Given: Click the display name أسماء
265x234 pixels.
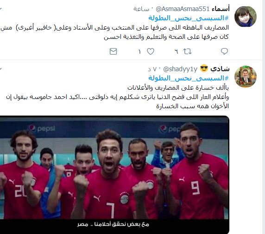Looking at the screenshot, I should pos(221,9).
